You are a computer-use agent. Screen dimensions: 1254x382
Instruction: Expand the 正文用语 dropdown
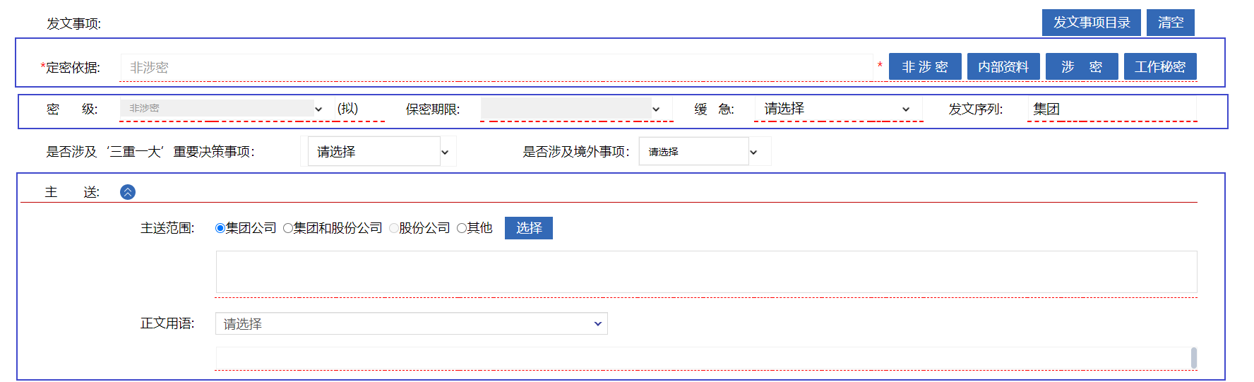click(411, 323)
